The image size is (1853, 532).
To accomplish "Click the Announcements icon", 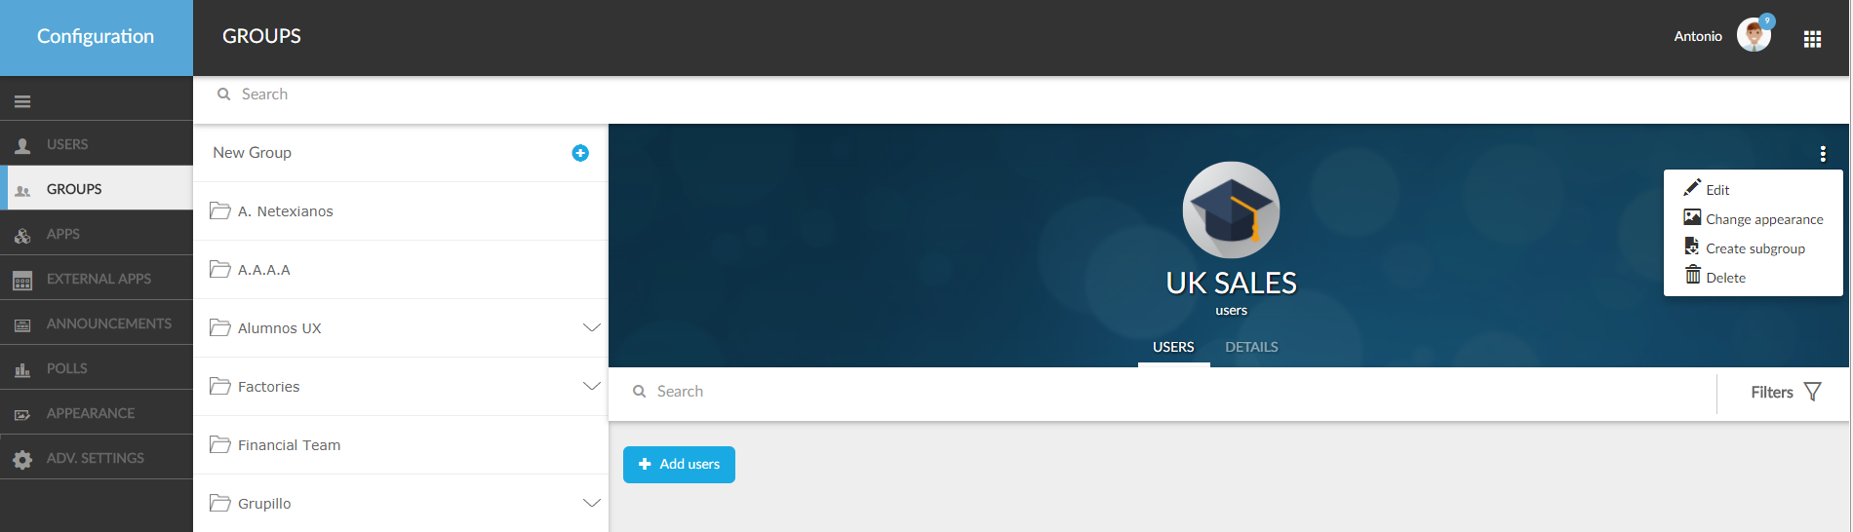I will point(22,325).
